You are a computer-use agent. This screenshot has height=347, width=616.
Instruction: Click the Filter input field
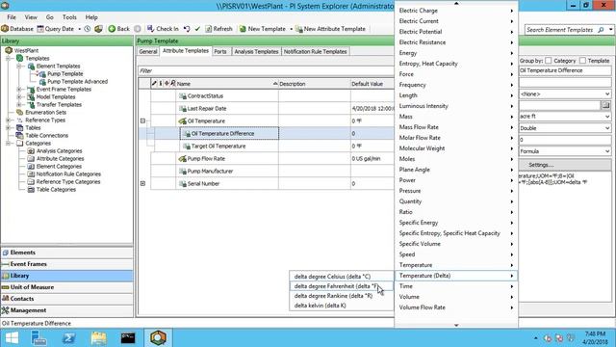click(266, 70)
